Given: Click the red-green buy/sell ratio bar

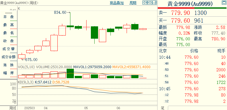Looking at the screenshot, I should pyautogui.click(x=192, y=8).
